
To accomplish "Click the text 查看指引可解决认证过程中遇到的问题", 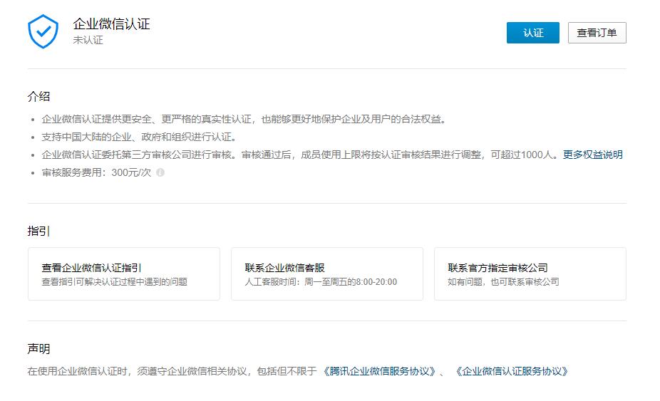I will (x=115, y=282).
